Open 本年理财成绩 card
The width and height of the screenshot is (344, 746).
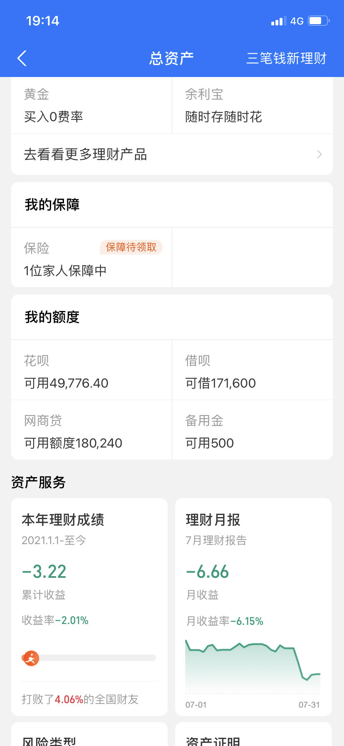[x=89, y=607]
